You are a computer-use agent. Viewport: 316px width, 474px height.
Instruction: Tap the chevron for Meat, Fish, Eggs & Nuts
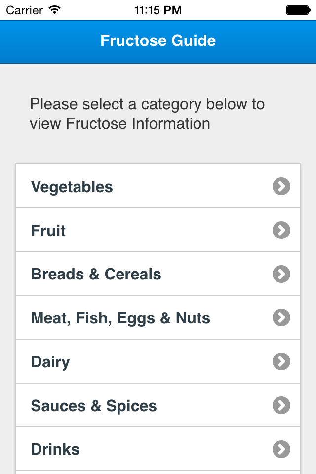[x=281, y=317]
